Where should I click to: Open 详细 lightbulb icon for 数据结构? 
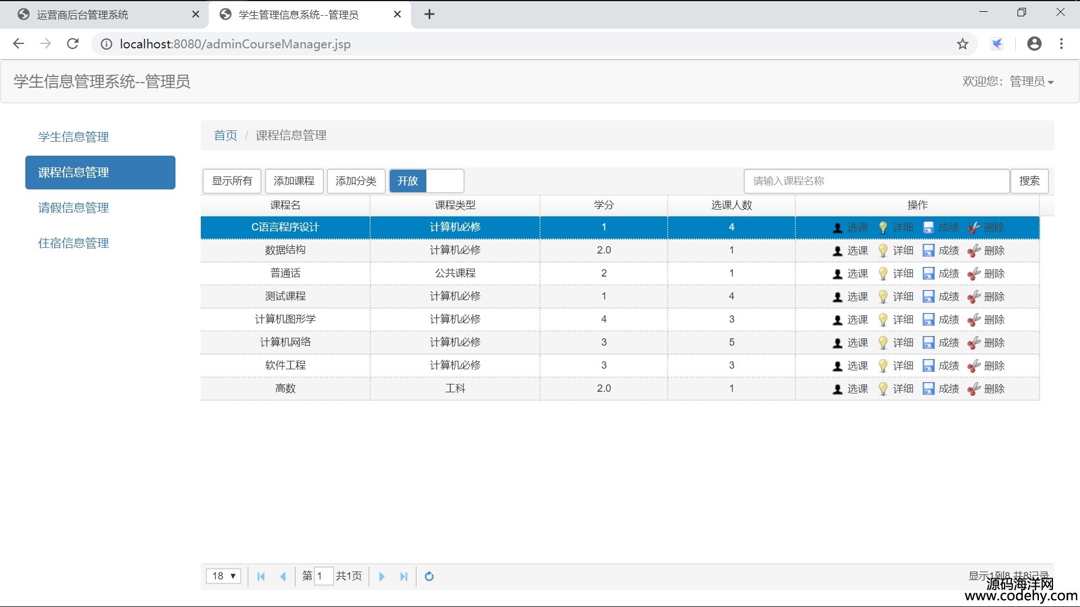click(883, 251)
